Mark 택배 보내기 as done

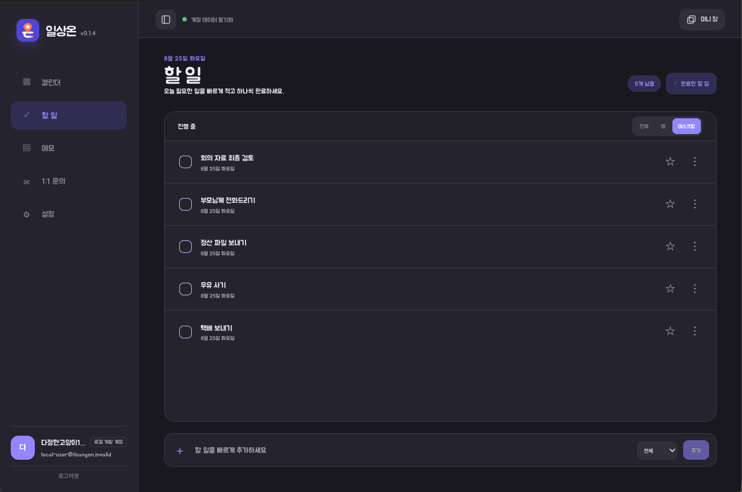[x=185, y=332]
